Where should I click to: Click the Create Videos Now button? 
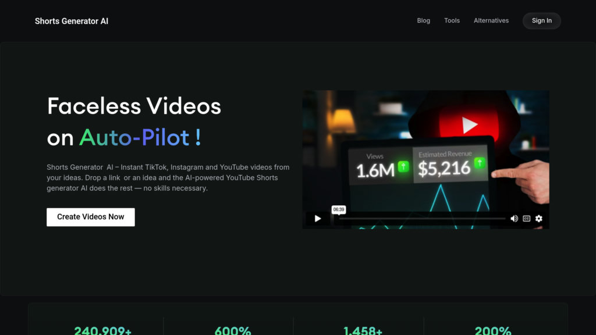pyautogui.click(x=90, y=217)
